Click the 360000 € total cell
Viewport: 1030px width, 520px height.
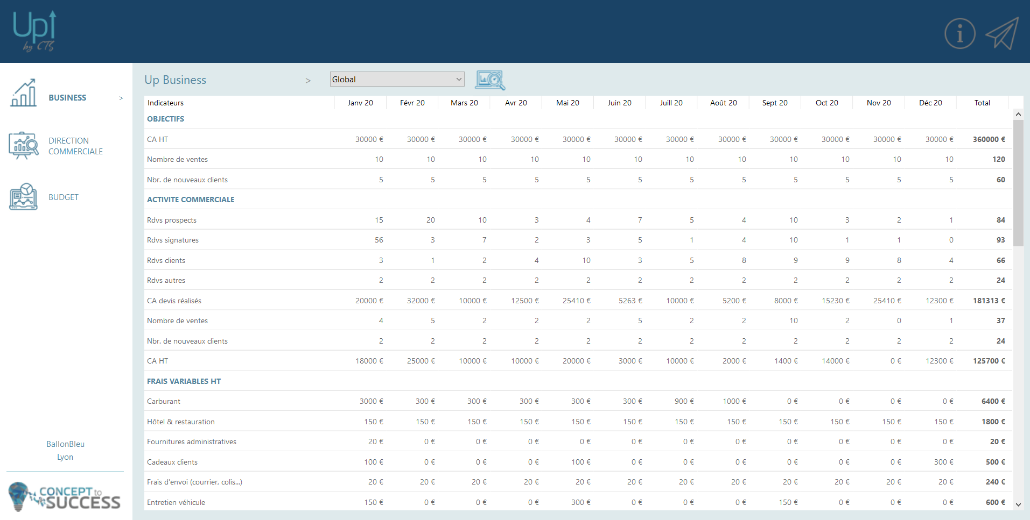coord(989,139)
